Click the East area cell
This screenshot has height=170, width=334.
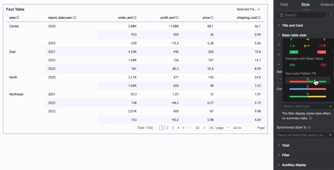click(x=12, y=52)
